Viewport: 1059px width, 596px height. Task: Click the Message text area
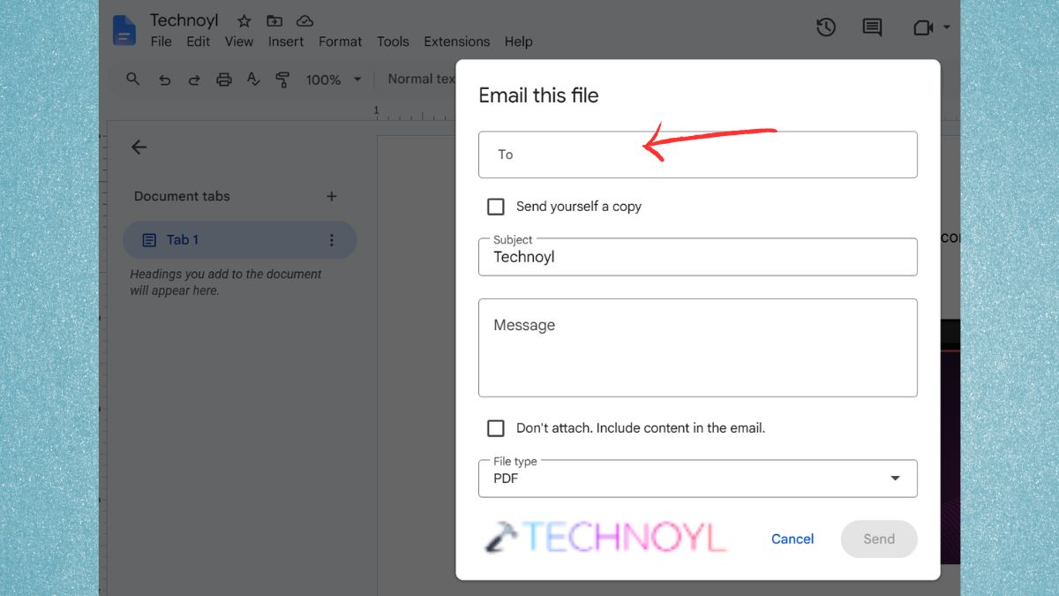(698, 348)
